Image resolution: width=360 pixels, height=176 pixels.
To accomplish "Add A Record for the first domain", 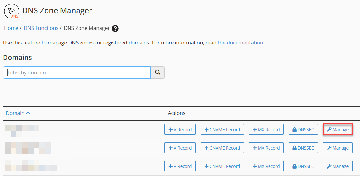I will [x=180, y=130].
